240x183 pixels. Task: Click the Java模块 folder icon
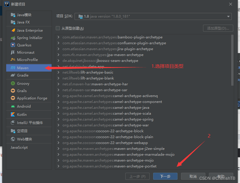point(13,15)
